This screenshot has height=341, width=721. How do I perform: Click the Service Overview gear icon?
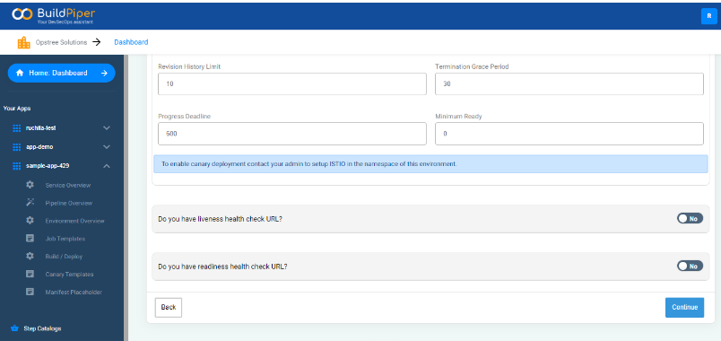(30, 185)
